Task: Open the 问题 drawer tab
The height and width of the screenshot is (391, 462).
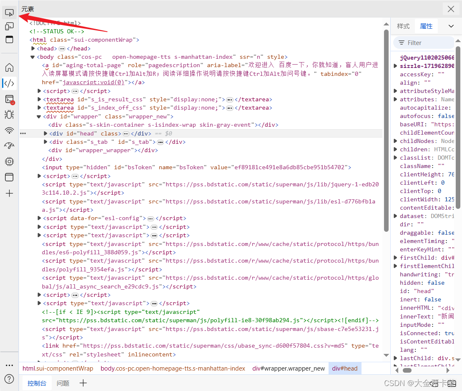Action: (x=63, y=383)
